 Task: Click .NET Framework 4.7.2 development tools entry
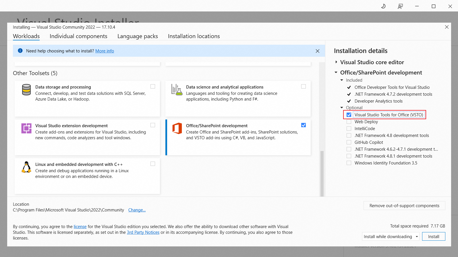click(x=393, y=94)
